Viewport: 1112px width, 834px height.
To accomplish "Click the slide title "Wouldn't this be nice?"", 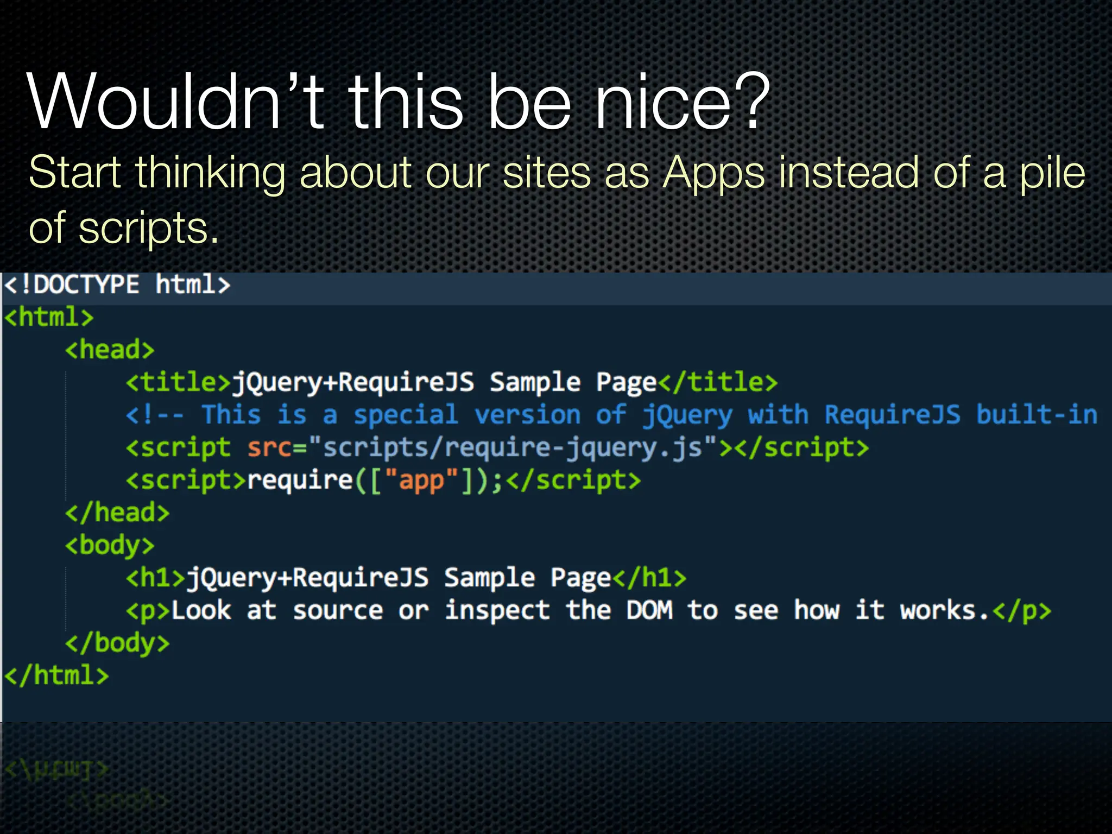I will 399,101.
